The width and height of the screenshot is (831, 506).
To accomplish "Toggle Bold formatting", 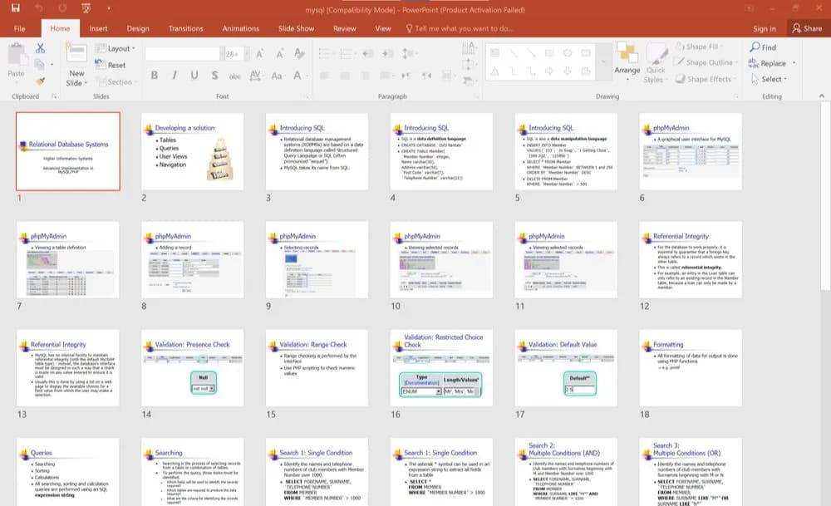I will coord(155,76).
